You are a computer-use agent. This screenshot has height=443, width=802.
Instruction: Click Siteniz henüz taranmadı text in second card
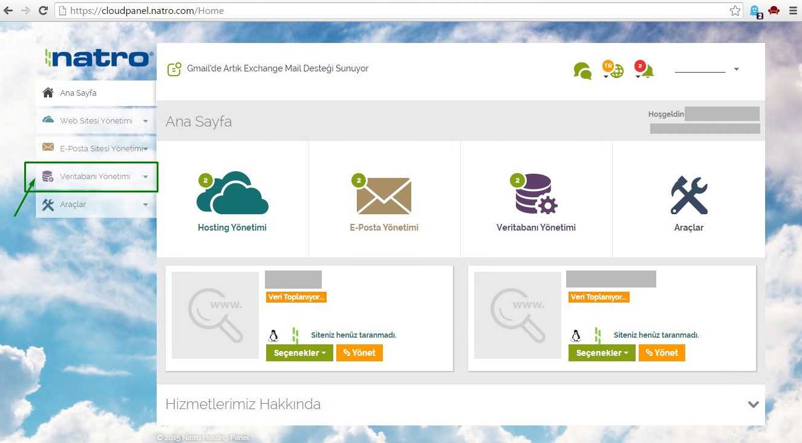(656, 335)
